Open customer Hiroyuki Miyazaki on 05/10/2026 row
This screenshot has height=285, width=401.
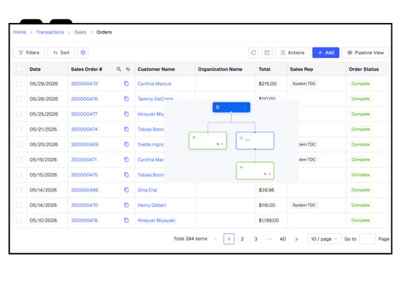click(x=157, y=220)
